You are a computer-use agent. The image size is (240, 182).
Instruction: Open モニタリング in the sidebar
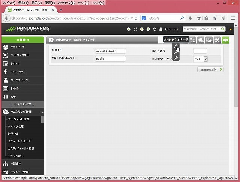point(23,47)
